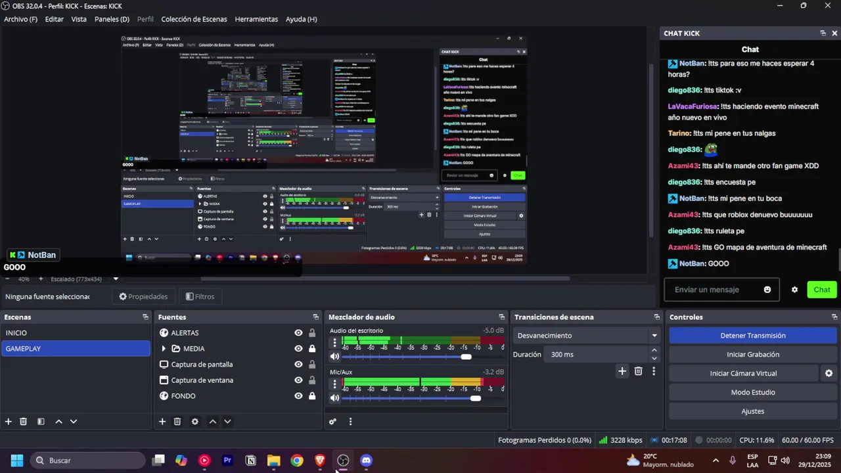Open the Editar menu
The height and width of the screenshot is (473, 841).
click(x=54, y=19)
